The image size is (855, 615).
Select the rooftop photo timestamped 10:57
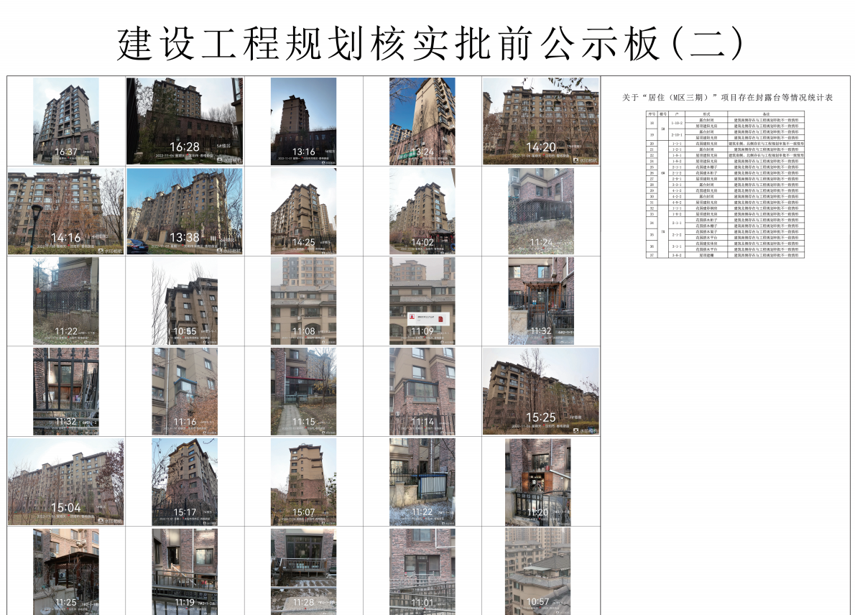(x=537, y=571)
